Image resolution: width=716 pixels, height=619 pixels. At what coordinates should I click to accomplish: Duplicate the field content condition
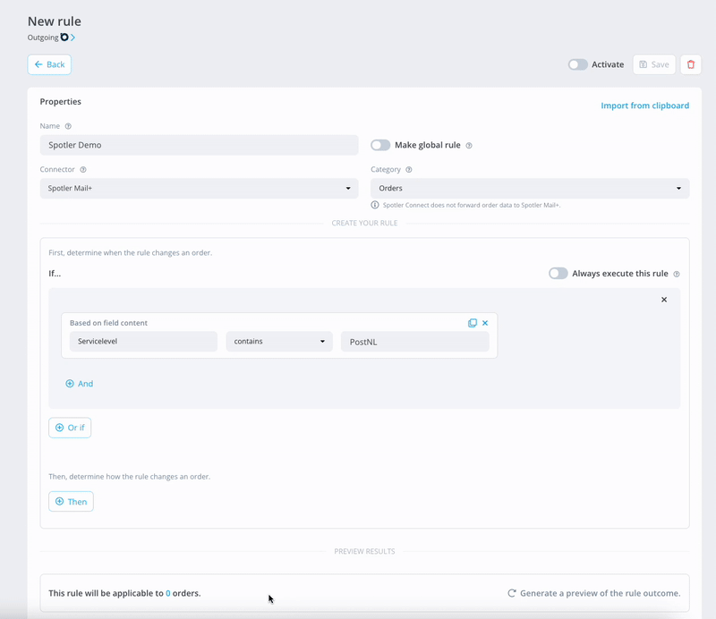473,323
